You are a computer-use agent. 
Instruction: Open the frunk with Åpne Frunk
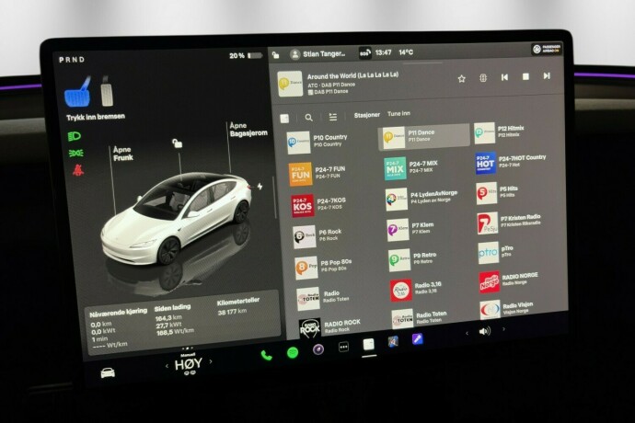pos(122,154)
